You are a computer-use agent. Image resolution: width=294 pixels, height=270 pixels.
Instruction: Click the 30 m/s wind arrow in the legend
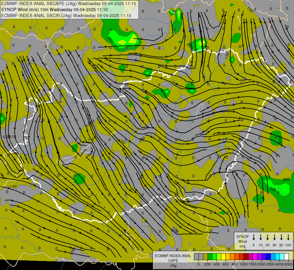274,237
